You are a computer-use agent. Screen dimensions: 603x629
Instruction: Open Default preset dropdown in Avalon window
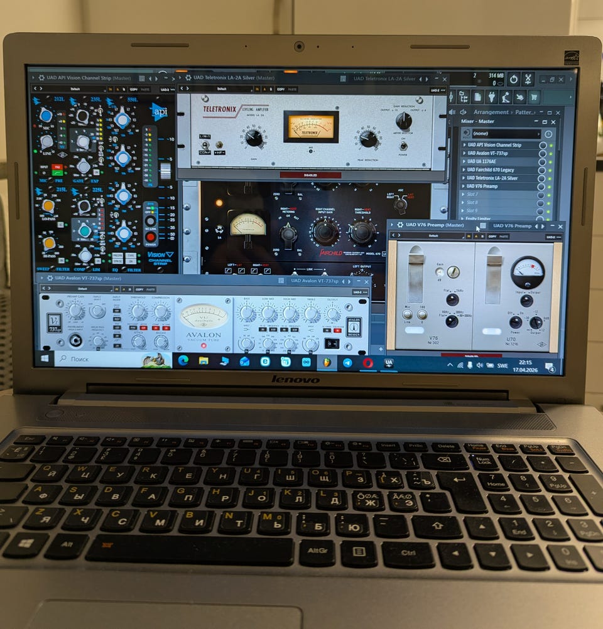(84, 288)
